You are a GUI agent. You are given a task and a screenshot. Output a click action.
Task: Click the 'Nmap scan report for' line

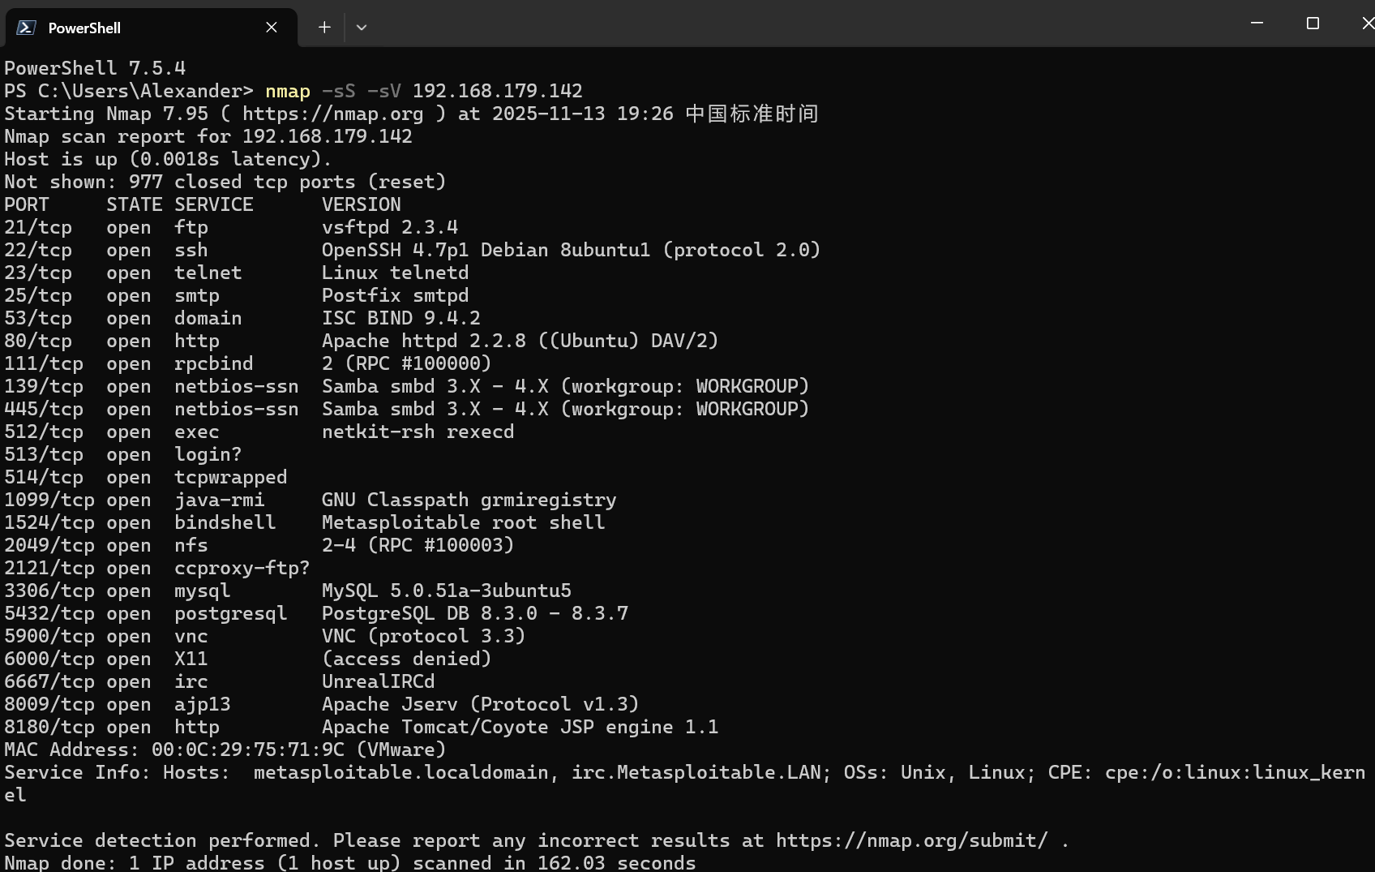(208, 136)
